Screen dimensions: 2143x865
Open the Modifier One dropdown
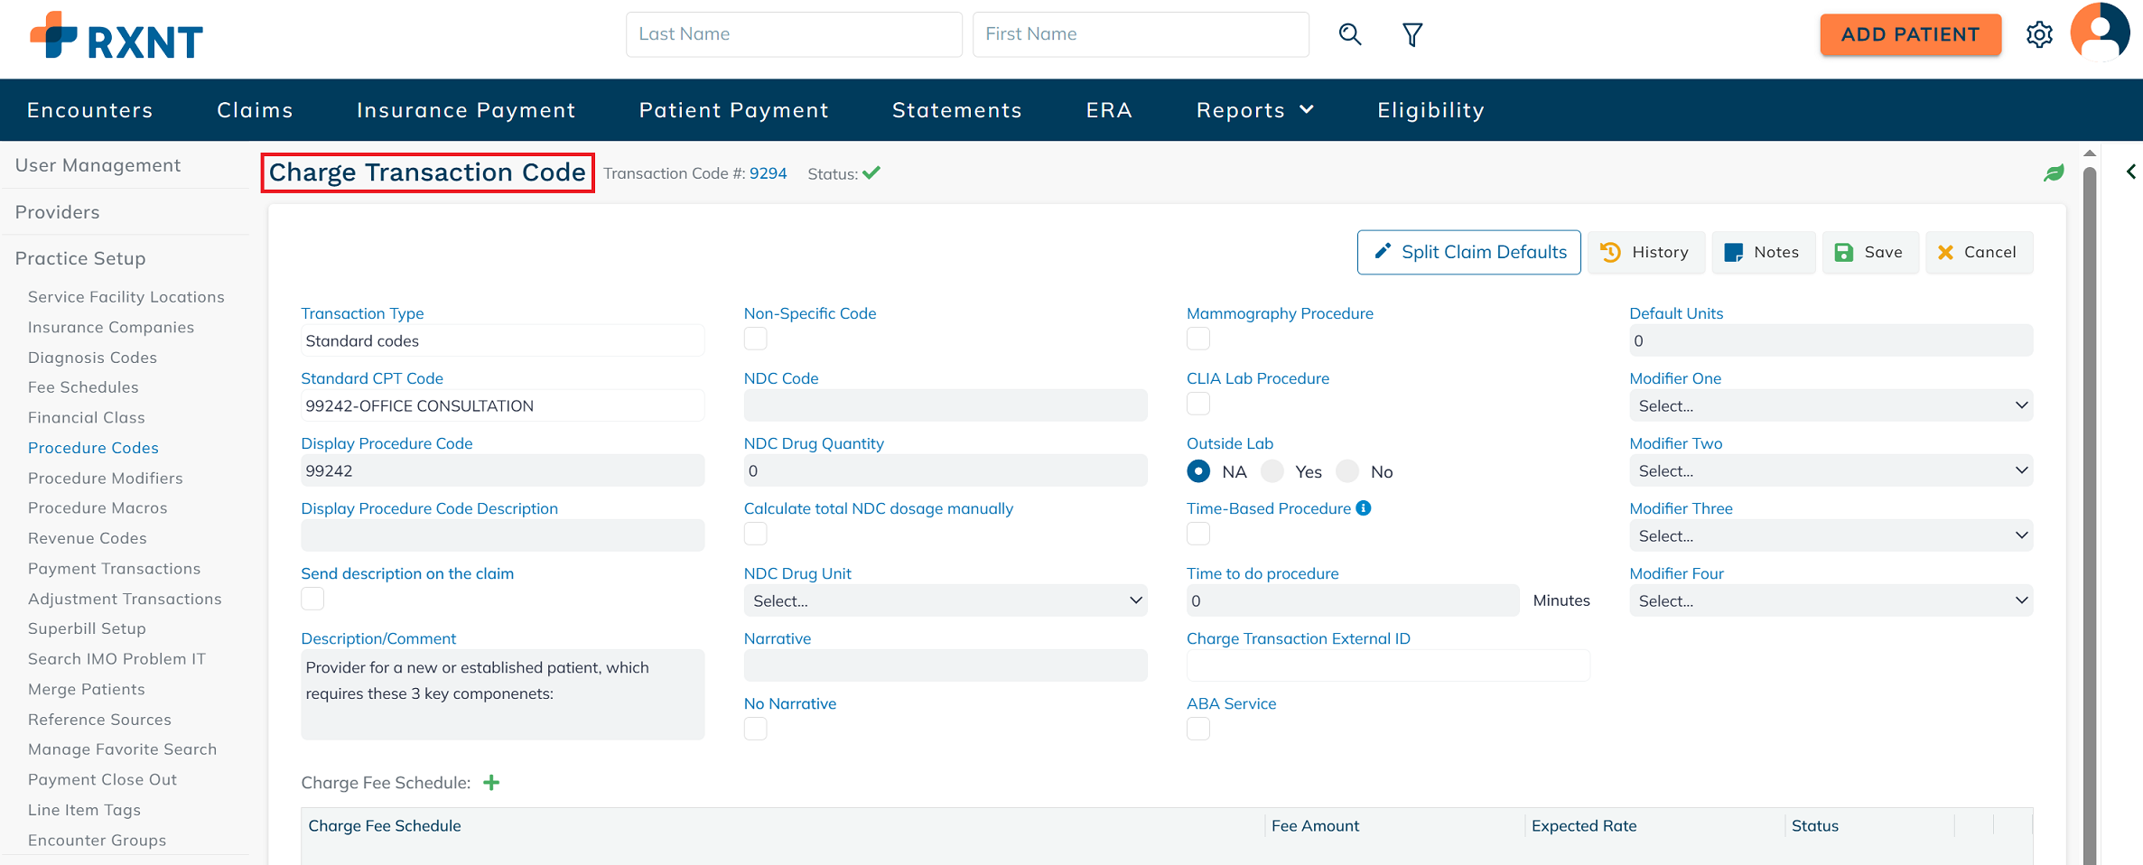[x=1831, y=405]
